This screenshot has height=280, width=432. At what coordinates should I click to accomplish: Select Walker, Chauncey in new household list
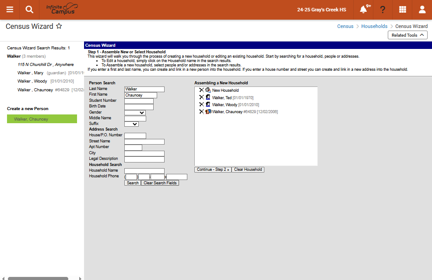coord(245,112)
